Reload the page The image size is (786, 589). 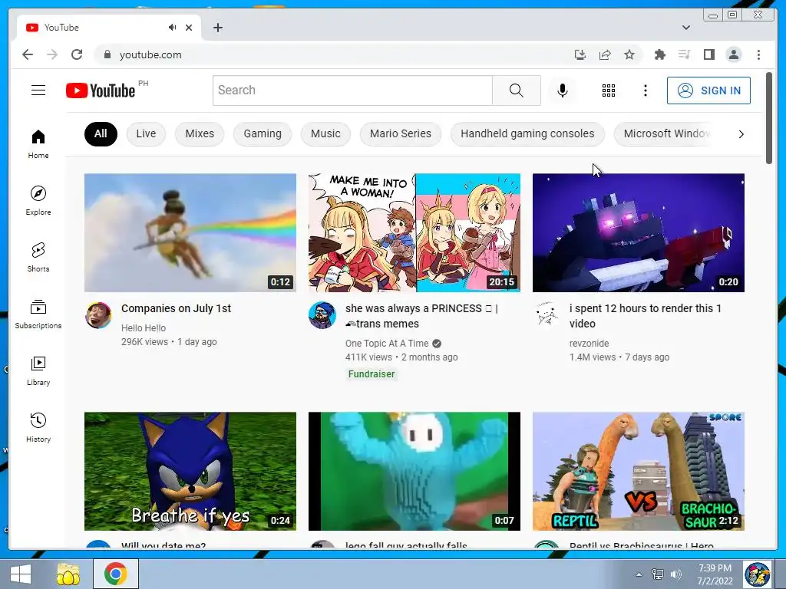coord(77,54)
